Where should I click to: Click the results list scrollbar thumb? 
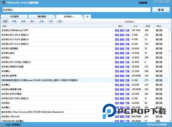tap(170, 51)
